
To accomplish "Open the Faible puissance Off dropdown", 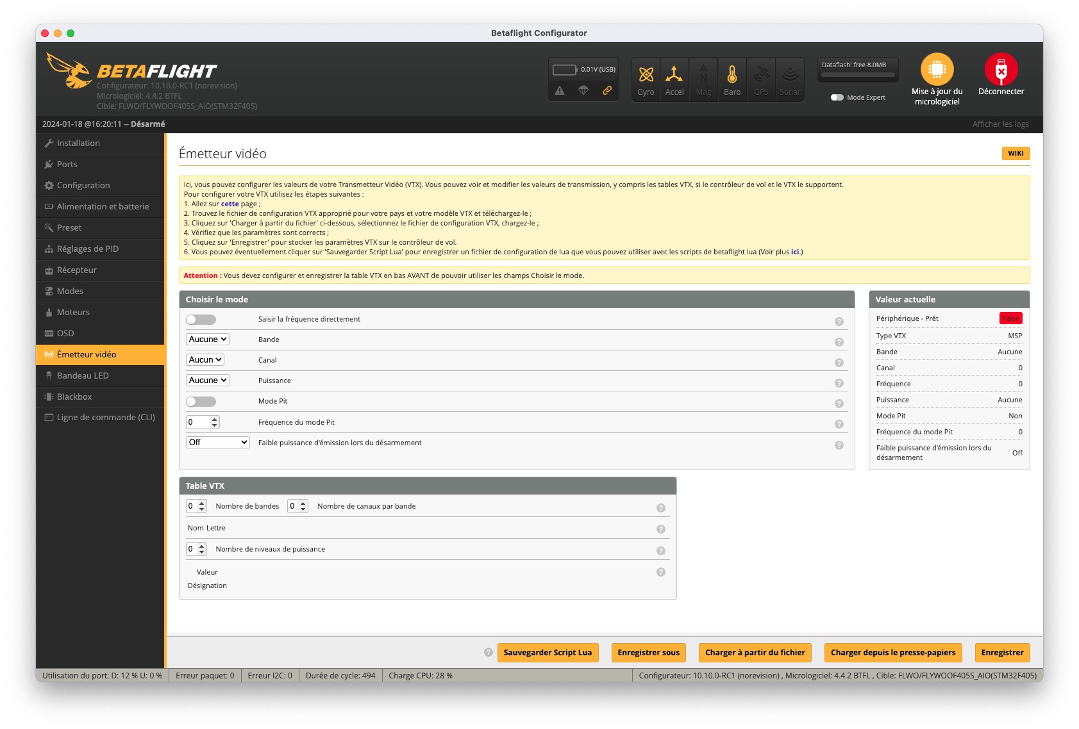I will coord(218,442).
